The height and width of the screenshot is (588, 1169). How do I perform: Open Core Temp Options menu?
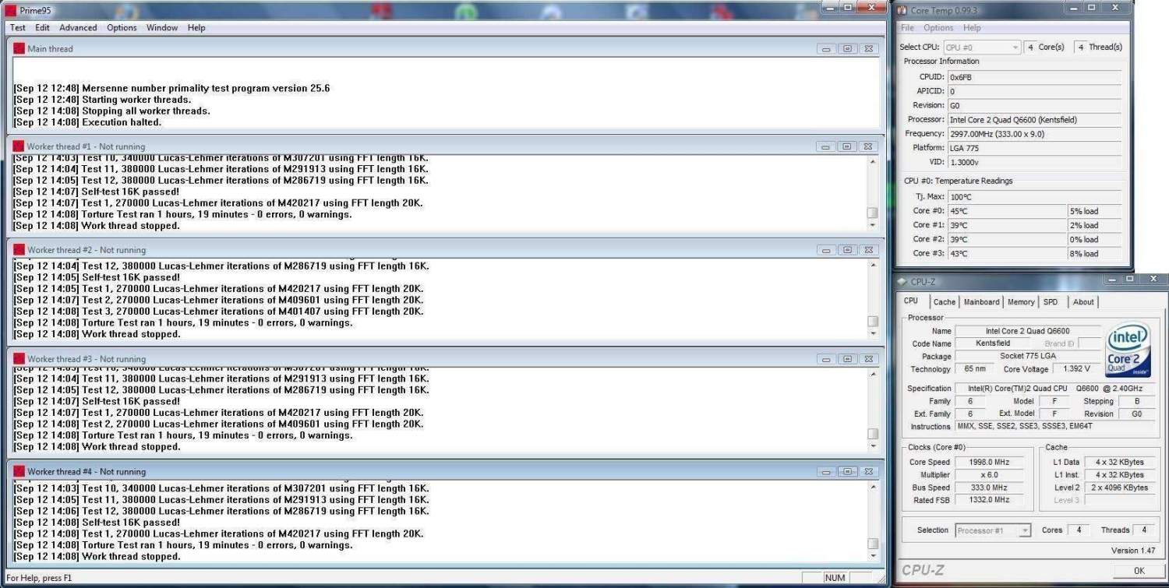pyautogui.click(x=938, y=27)
